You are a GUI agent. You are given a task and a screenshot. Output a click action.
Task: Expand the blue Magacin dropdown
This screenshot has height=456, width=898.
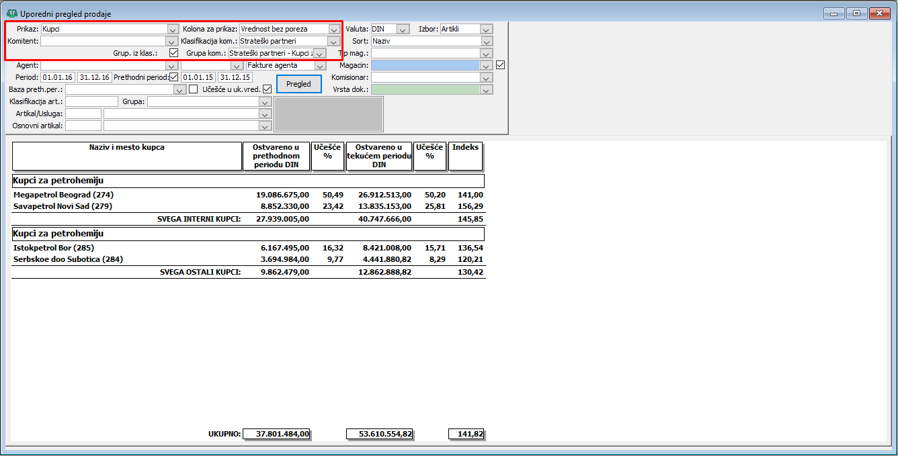pyautogui.click(x=487, y=65)
